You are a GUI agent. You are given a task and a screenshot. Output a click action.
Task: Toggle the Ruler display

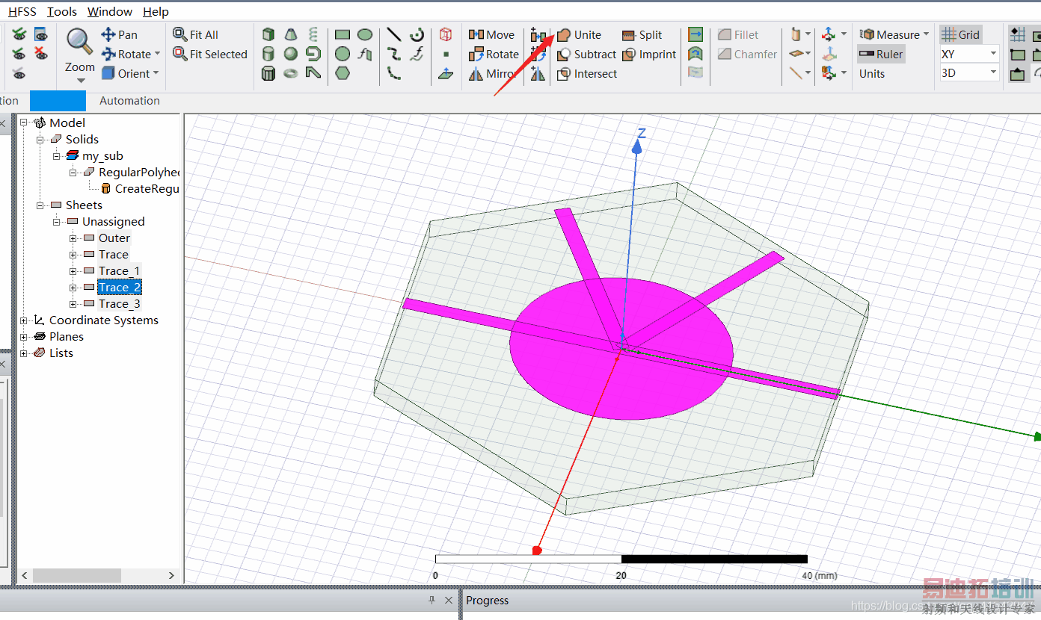pyautogui.click(x=881, y=55)
